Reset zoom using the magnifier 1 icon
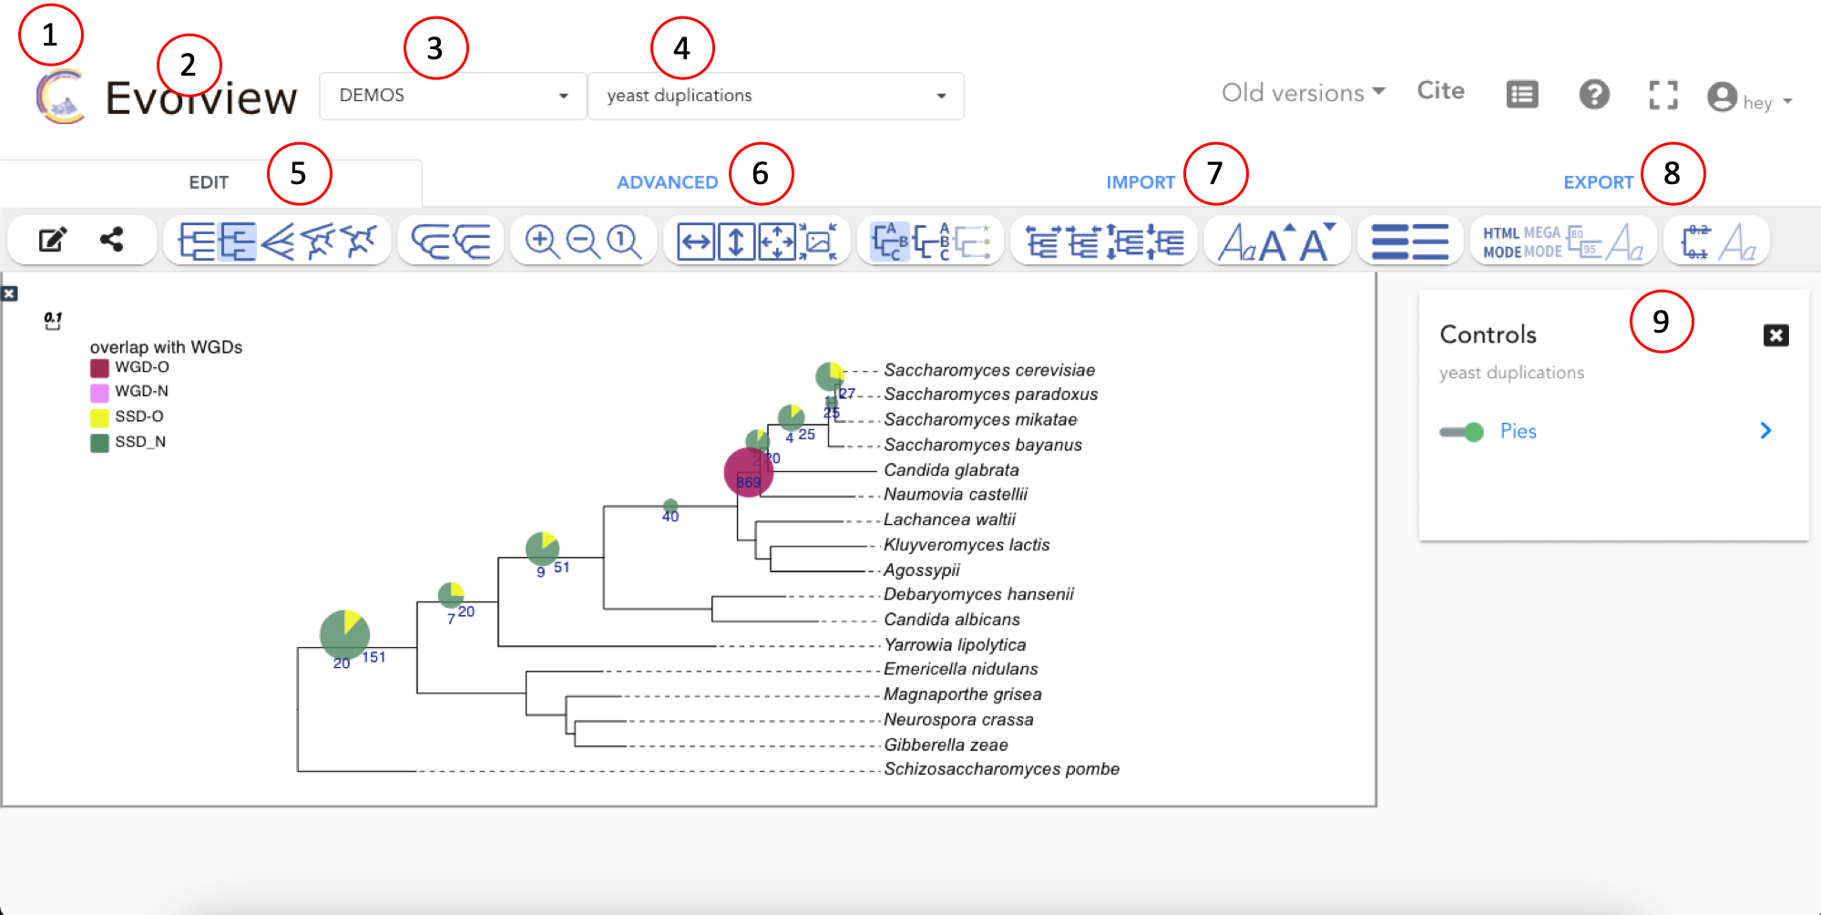This screenshot has height=915, width=1821. click(622, 240)
